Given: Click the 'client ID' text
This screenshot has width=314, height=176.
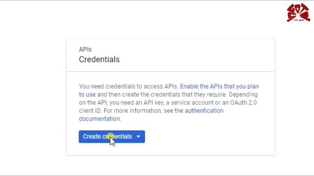Looking at the screenshot, I should (90, 110).
